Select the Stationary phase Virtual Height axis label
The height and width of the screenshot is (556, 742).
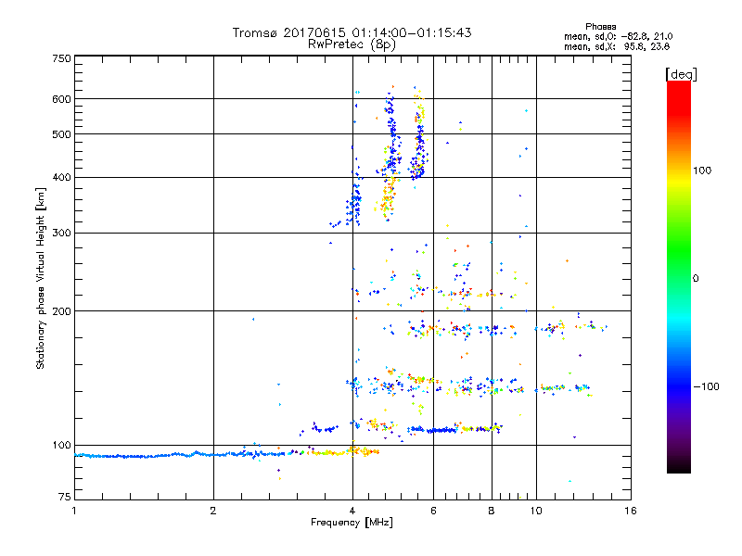(x=41, y=278)
